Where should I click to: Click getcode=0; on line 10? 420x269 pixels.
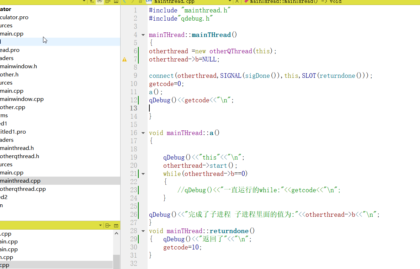coord(166,84)
